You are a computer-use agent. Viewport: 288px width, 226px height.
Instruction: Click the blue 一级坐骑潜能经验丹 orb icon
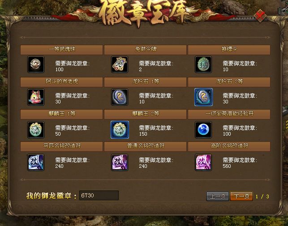point(203,130)
